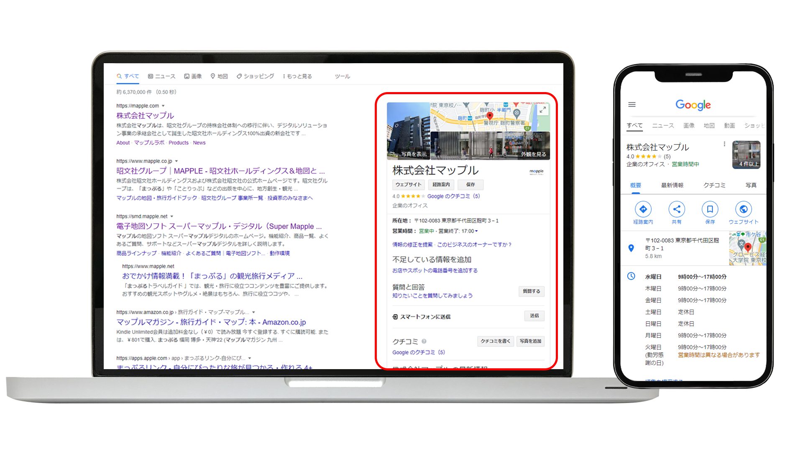Open 動画 tab on phone

tap(729, 125)
